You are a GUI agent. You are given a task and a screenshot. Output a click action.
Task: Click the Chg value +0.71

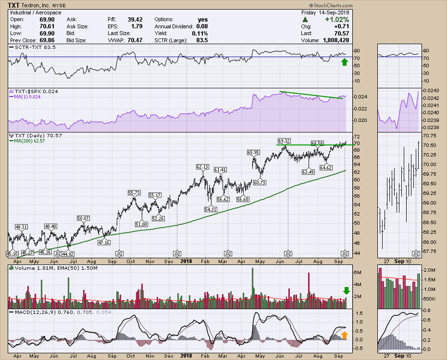(x=341, y=26)
